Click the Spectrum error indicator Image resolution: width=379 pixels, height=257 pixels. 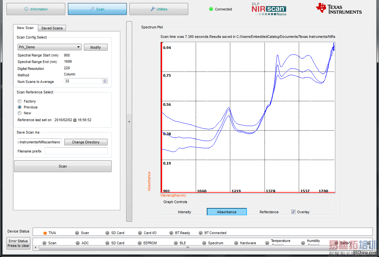click(204, 243)
